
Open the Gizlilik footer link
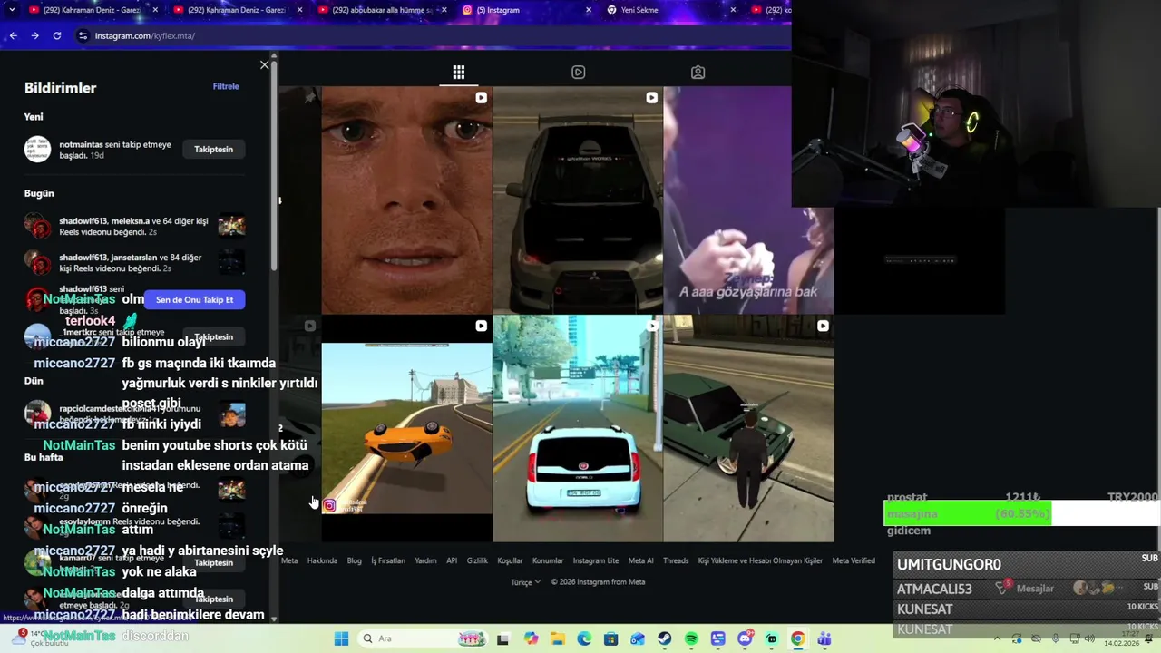(477, 560)
